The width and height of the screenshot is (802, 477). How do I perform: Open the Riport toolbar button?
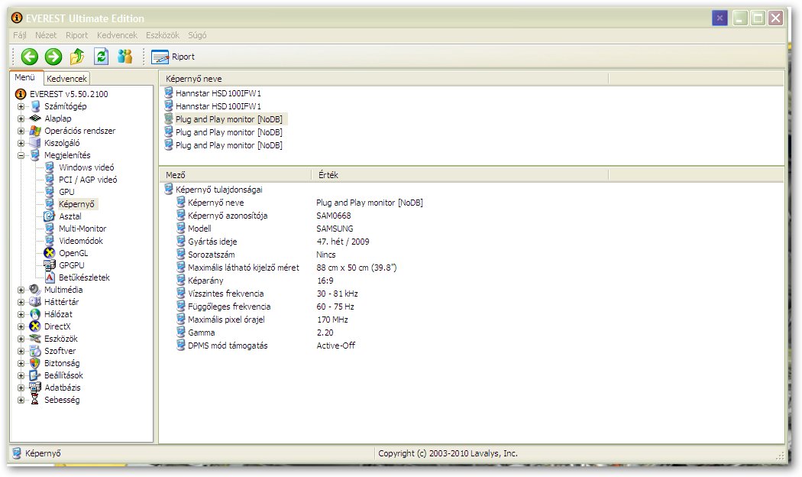pos(173,57)
